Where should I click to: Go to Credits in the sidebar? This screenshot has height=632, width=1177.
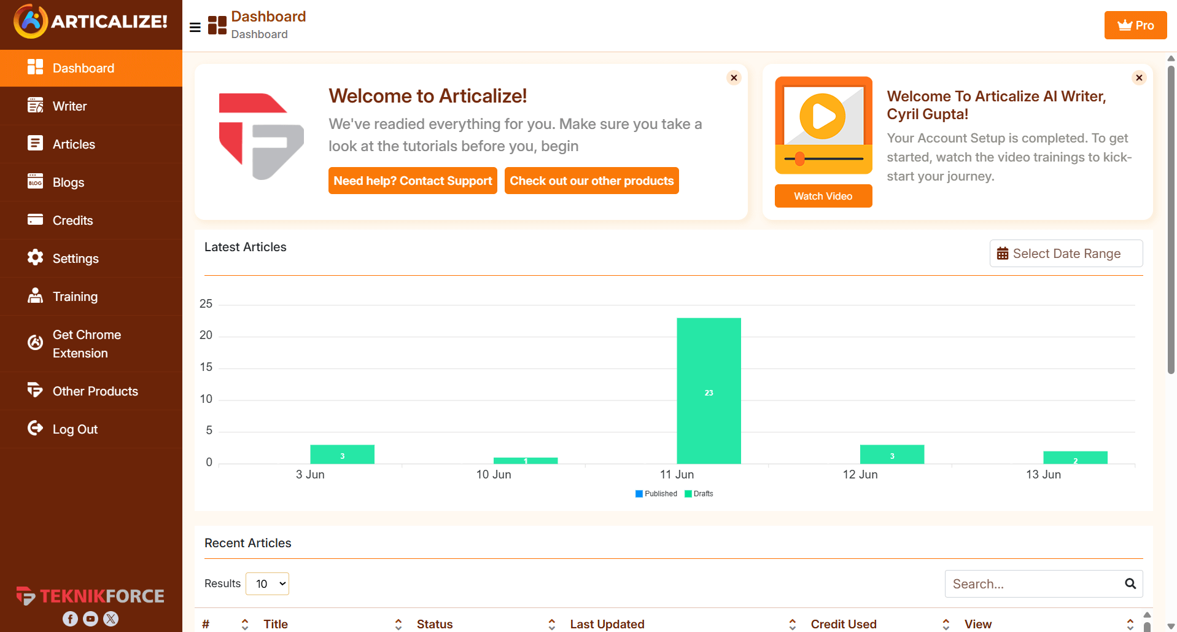point(72,220)
